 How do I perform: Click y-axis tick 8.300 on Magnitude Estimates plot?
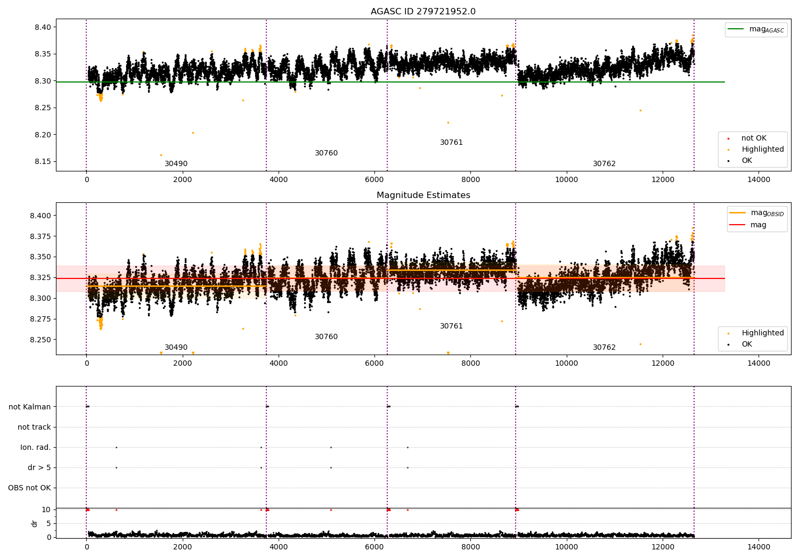coord(40,299)
